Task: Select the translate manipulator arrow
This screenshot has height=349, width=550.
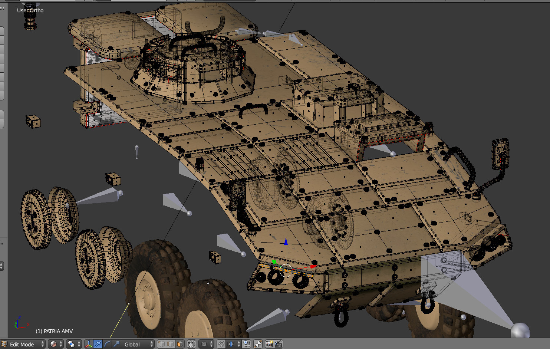Action: pyautogui.click(x=98, y=344)
